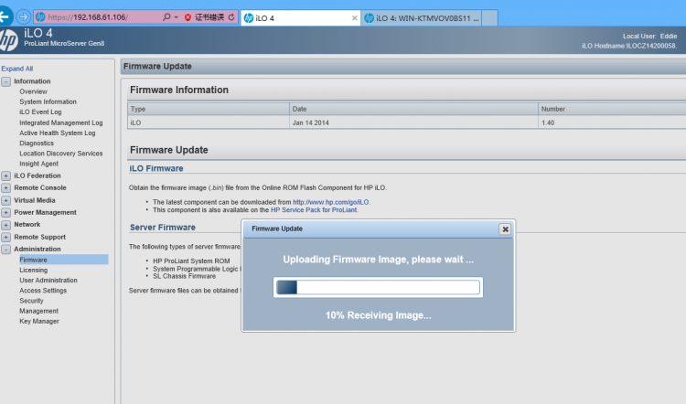Open the Diagnostics page
Screen dimensions: 686x404
click(37, 143)
